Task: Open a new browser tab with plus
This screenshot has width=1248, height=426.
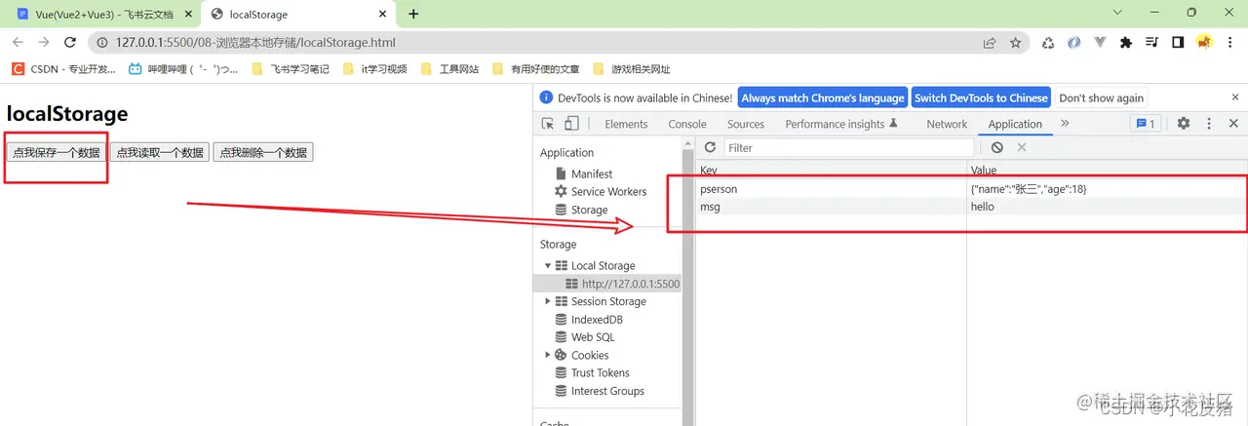Action: pyautogui.click(x=413, y=14)
